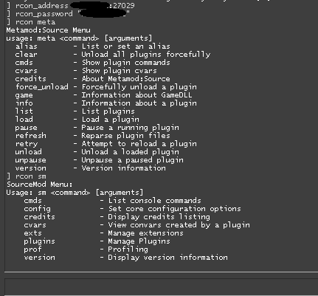Click the 'config' core configuration entry
This screenshot has height=296, width=318.
[x=132, y=209]
